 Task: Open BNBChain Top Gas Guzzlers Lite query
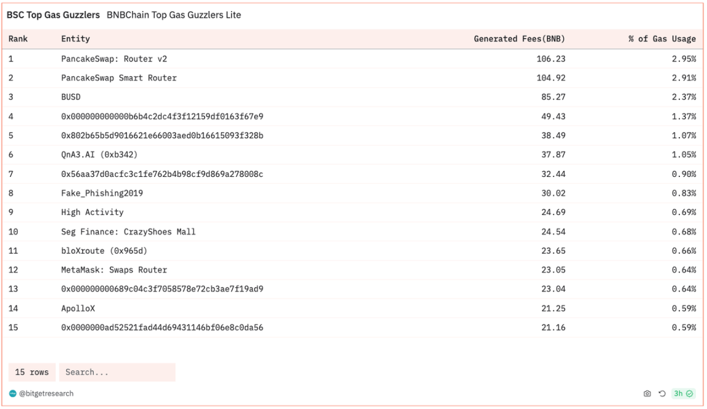tap(174, 15)
